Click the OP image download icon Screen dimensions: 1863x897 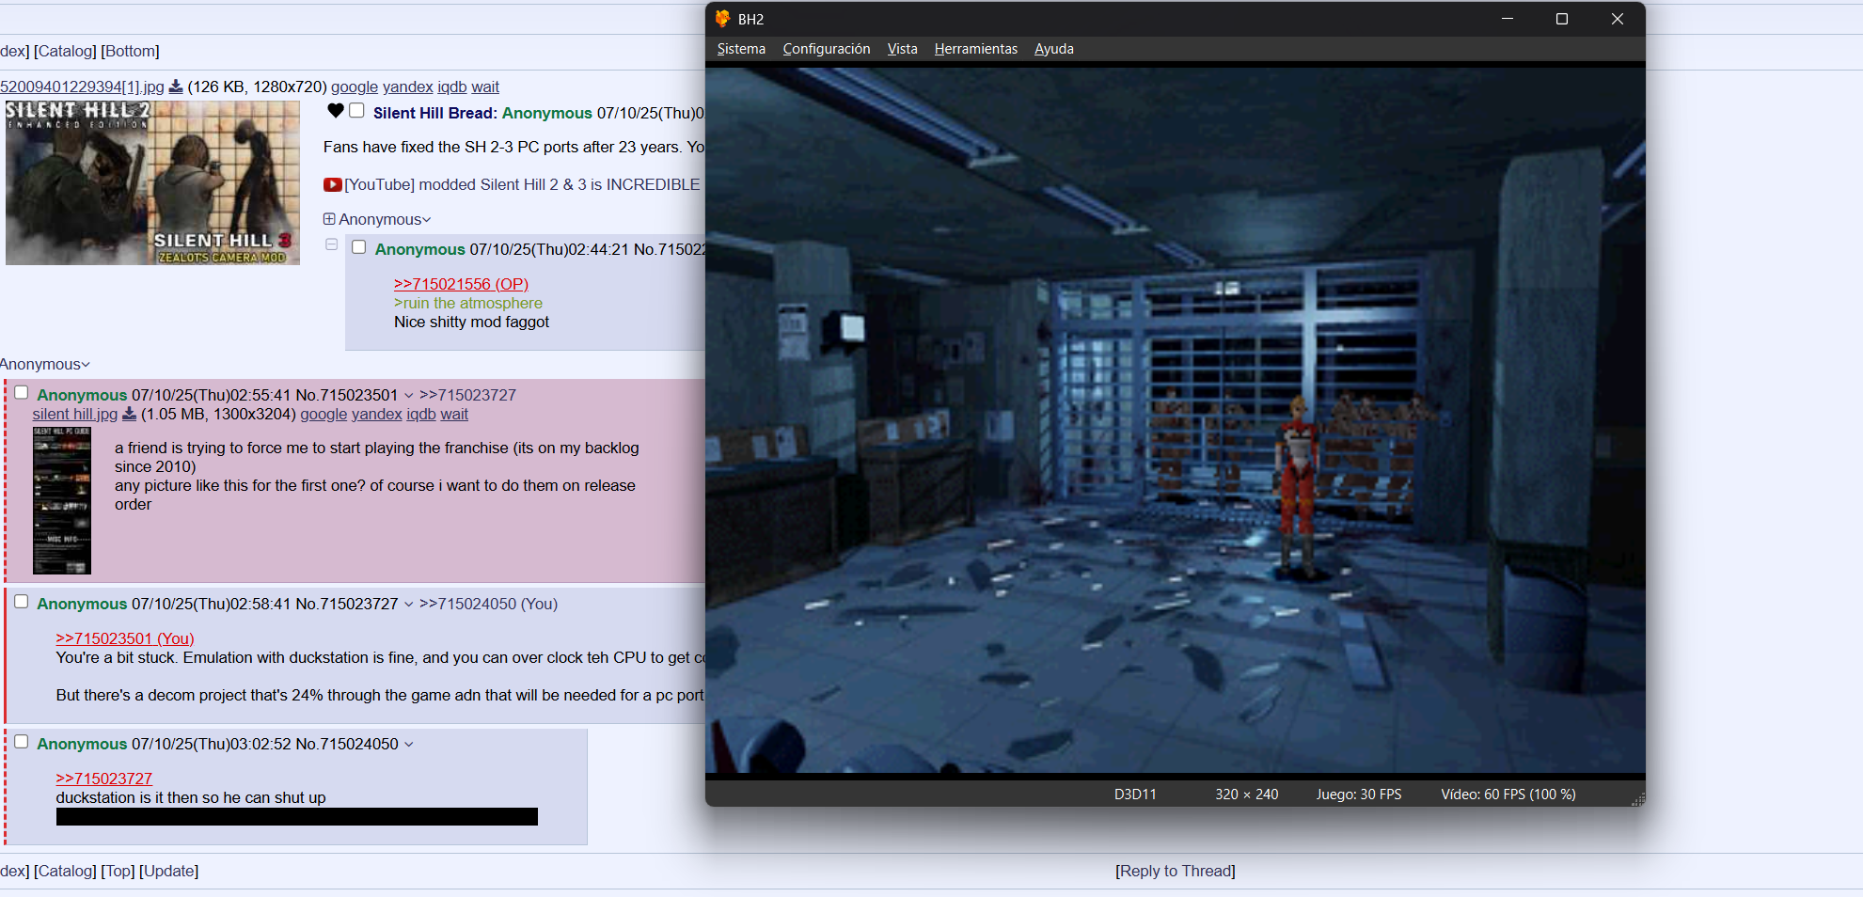(x=176, y=87)
